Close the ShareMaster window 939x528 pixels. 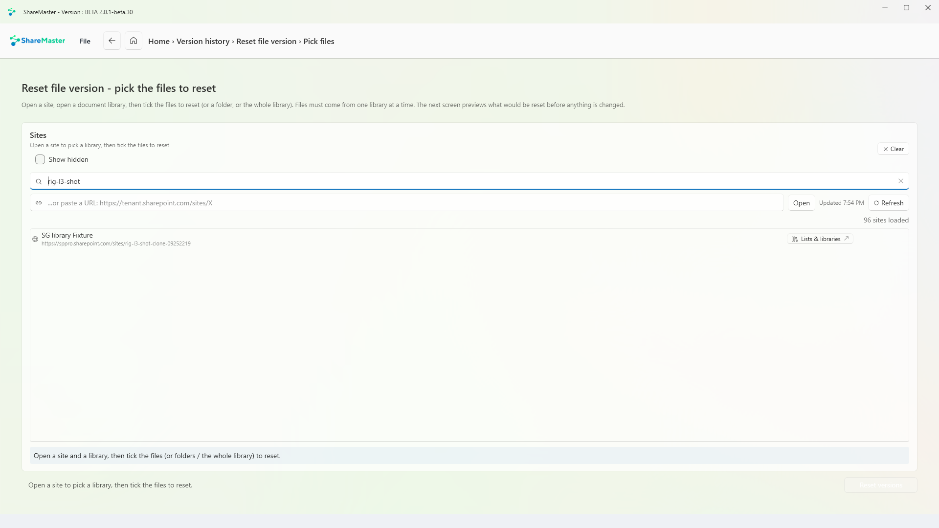click(x=928, y=8)
